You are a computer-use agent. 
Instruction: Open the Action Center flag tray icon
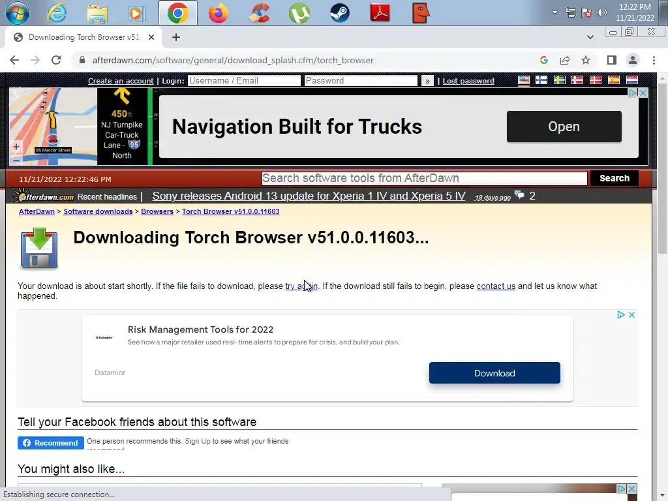586,12
